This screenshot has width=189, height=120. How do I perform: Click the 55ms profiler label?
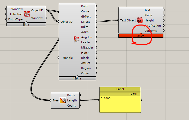[x=26, y=25]
